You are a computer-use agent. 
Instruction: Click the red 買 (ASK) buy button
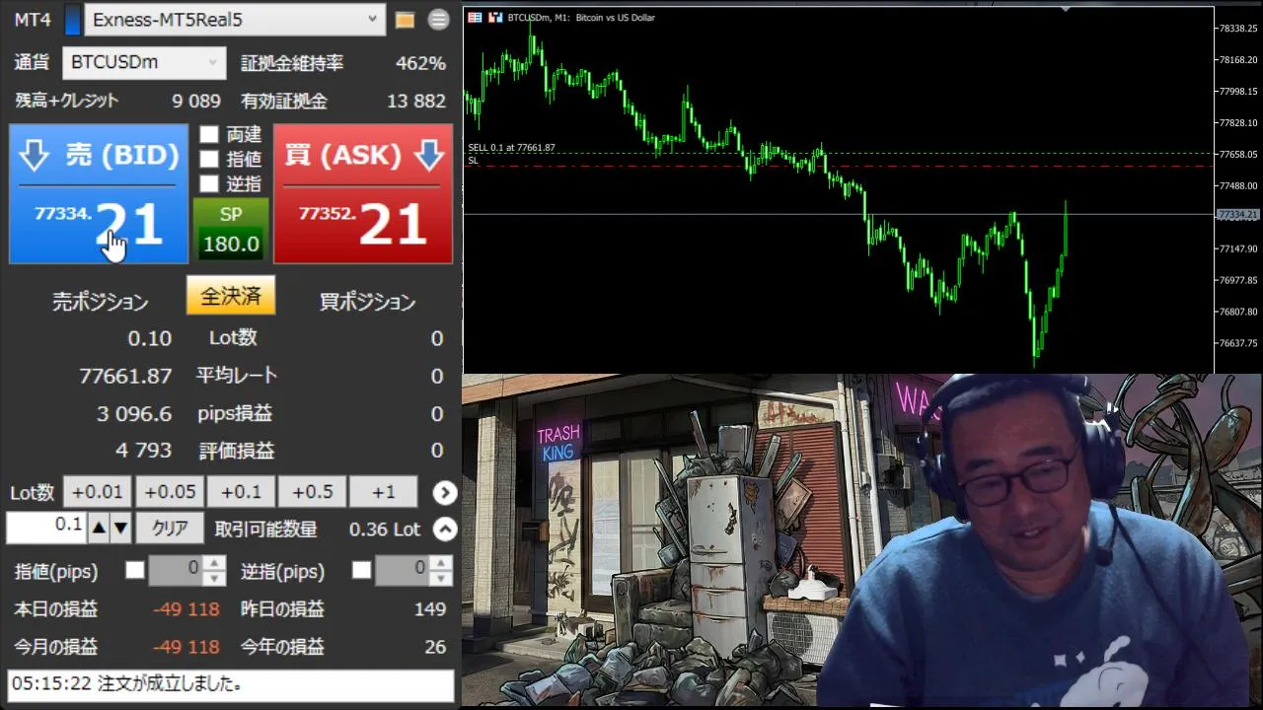pyautogui.click(x=363, y=194)
